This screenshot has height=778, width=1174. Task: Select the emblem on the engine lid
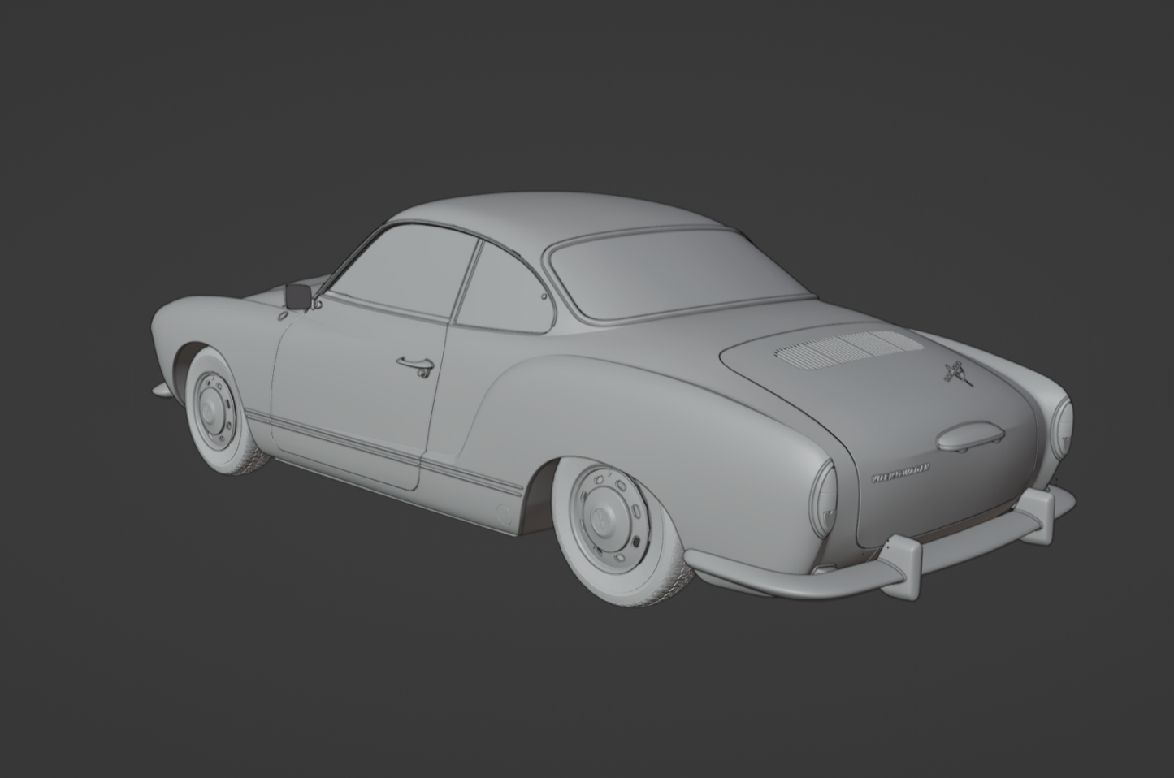coord(957,372)
